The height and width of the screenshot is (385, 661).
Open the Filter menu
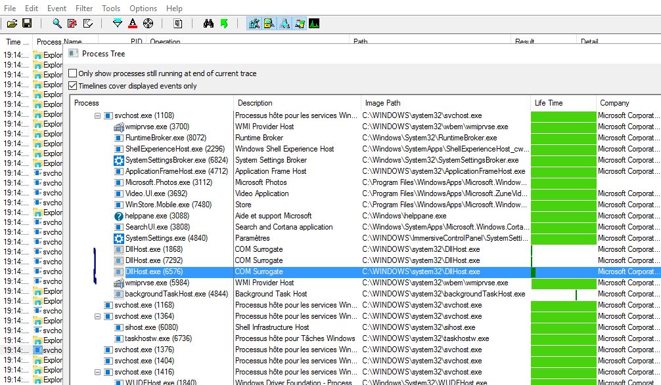point(84,9)
